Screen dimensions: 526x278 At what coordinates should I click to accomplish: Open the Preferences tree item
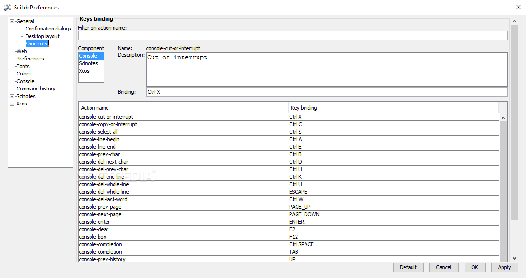30,59
